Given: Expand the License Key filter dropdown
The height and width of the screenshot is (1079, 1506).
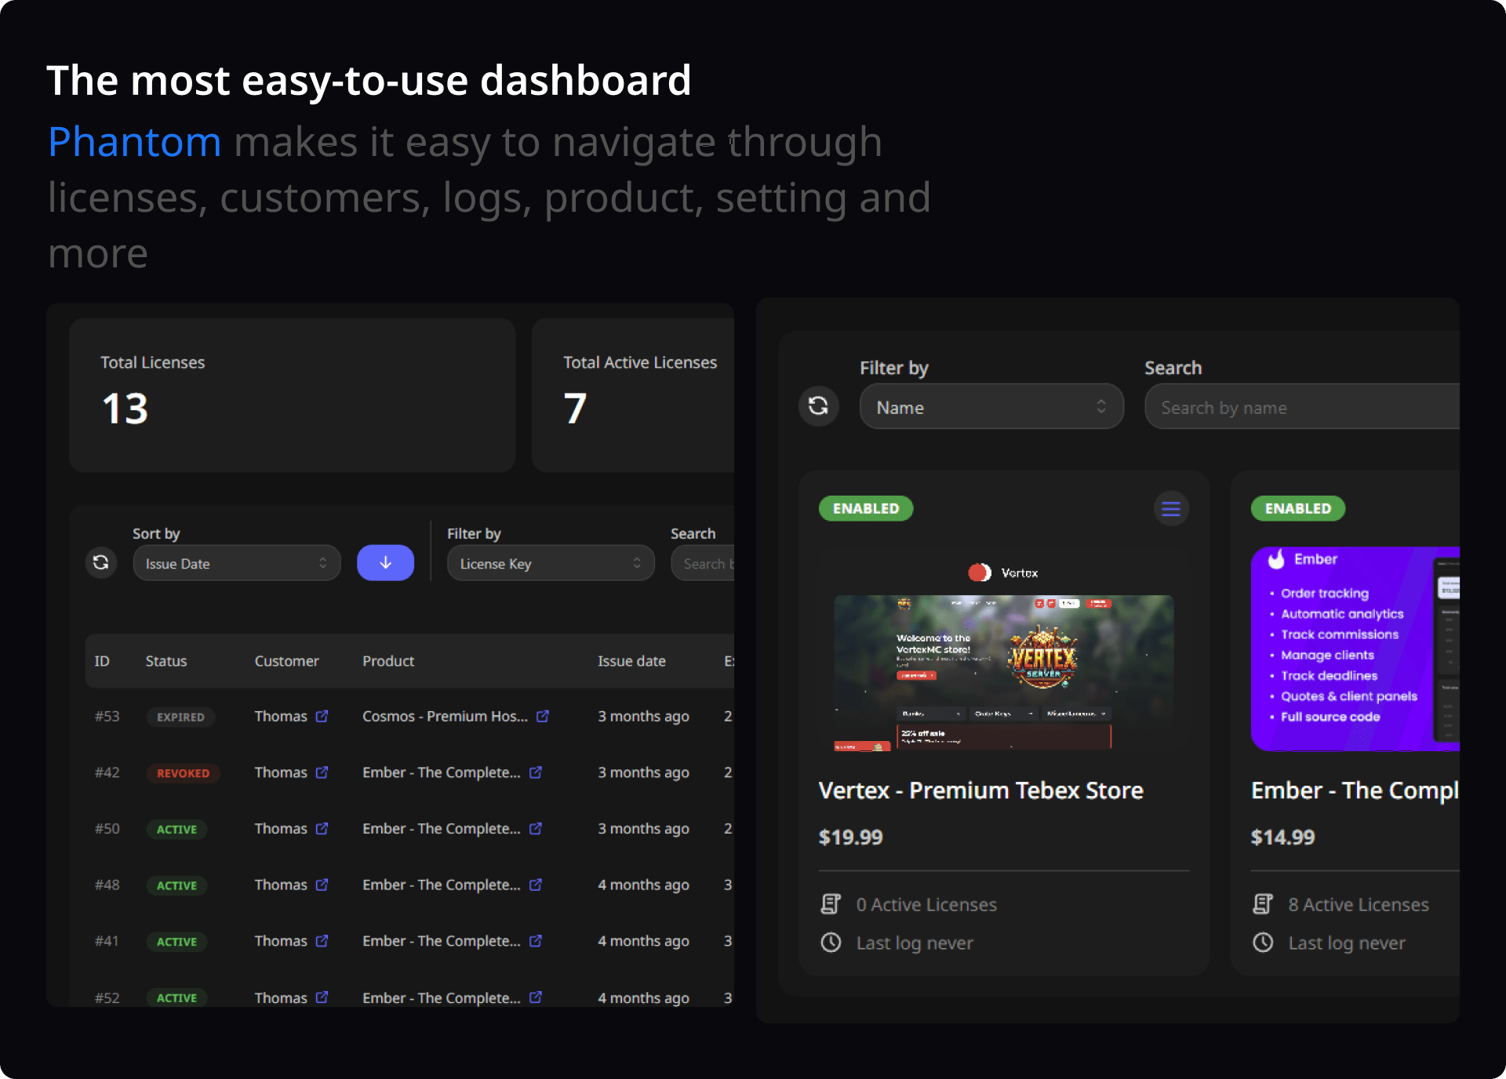Looking at the screenshot, I should [550, 563].
